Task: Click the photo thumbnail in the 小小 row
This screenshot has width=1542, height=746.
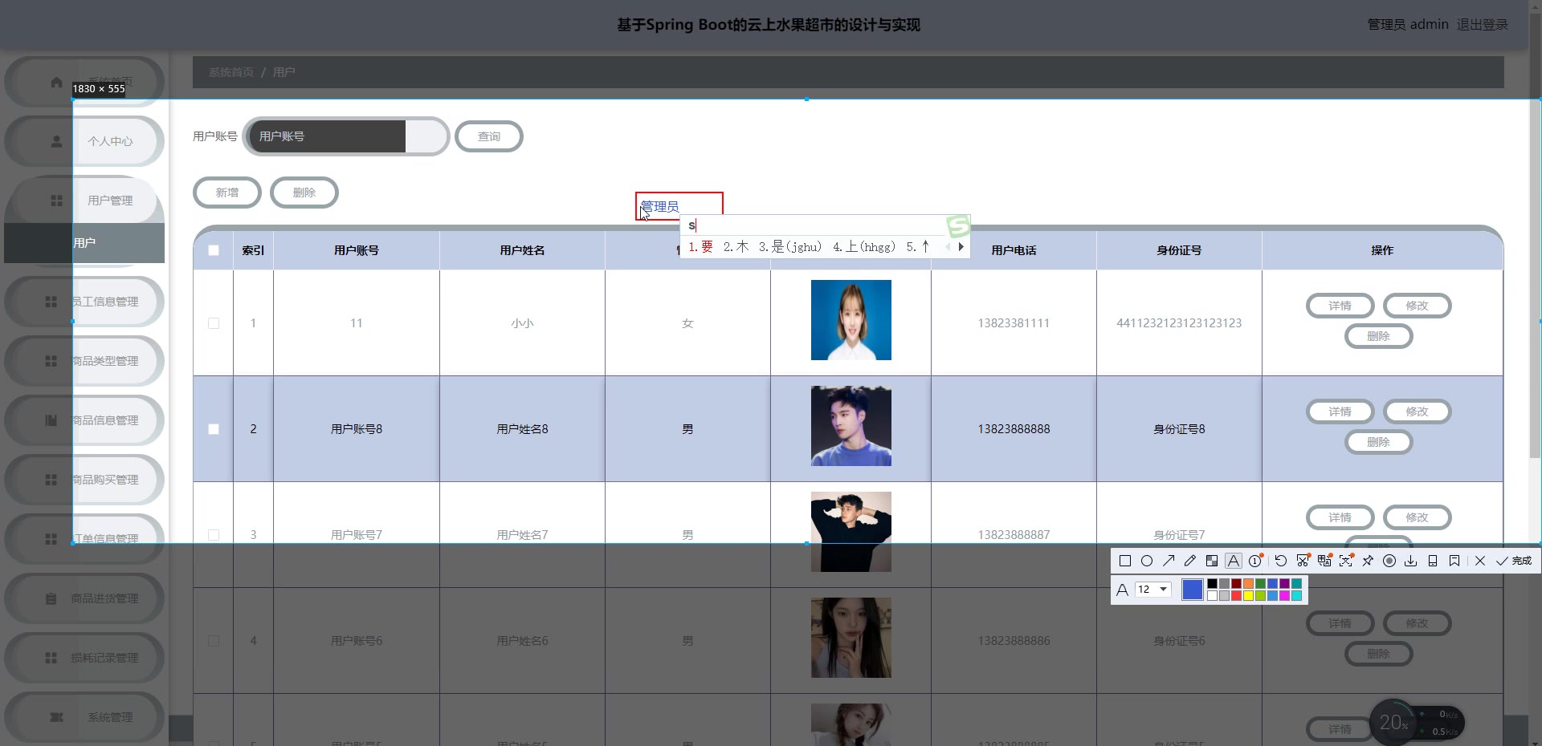Action: click(x=851, y=320)
